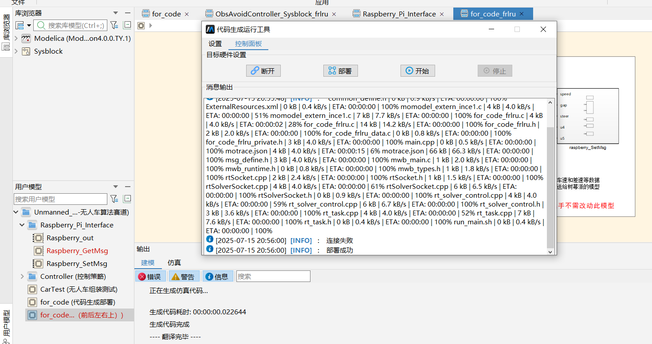This screenshot has width=652, height=344.
Task: Open the library view mode dropdown arrow
Action: 29,25
